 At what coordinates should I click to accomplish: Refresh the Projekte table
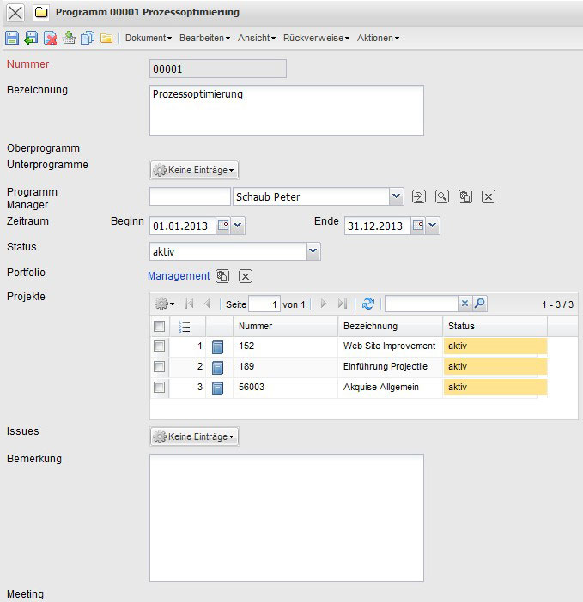(x=368, y=304)
